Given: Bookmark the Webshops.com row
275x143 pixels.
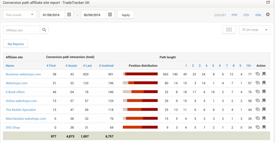Looking at the screenshot, I should click(x=264, y=83).
